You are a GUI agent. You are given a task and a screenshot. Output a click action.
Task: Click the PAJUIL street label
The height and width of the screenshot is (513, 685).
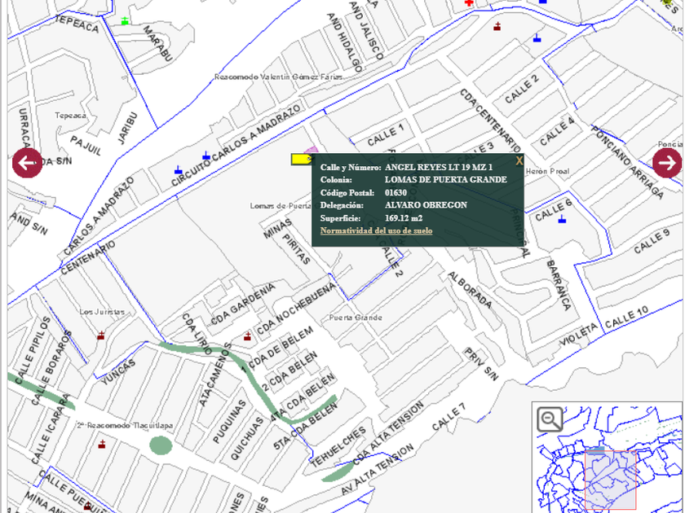click(86, 146)
